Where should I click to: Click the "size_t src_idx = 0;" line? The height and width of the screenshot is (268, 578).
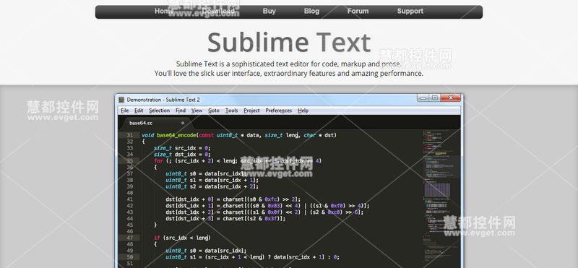(x=182, y=148)
